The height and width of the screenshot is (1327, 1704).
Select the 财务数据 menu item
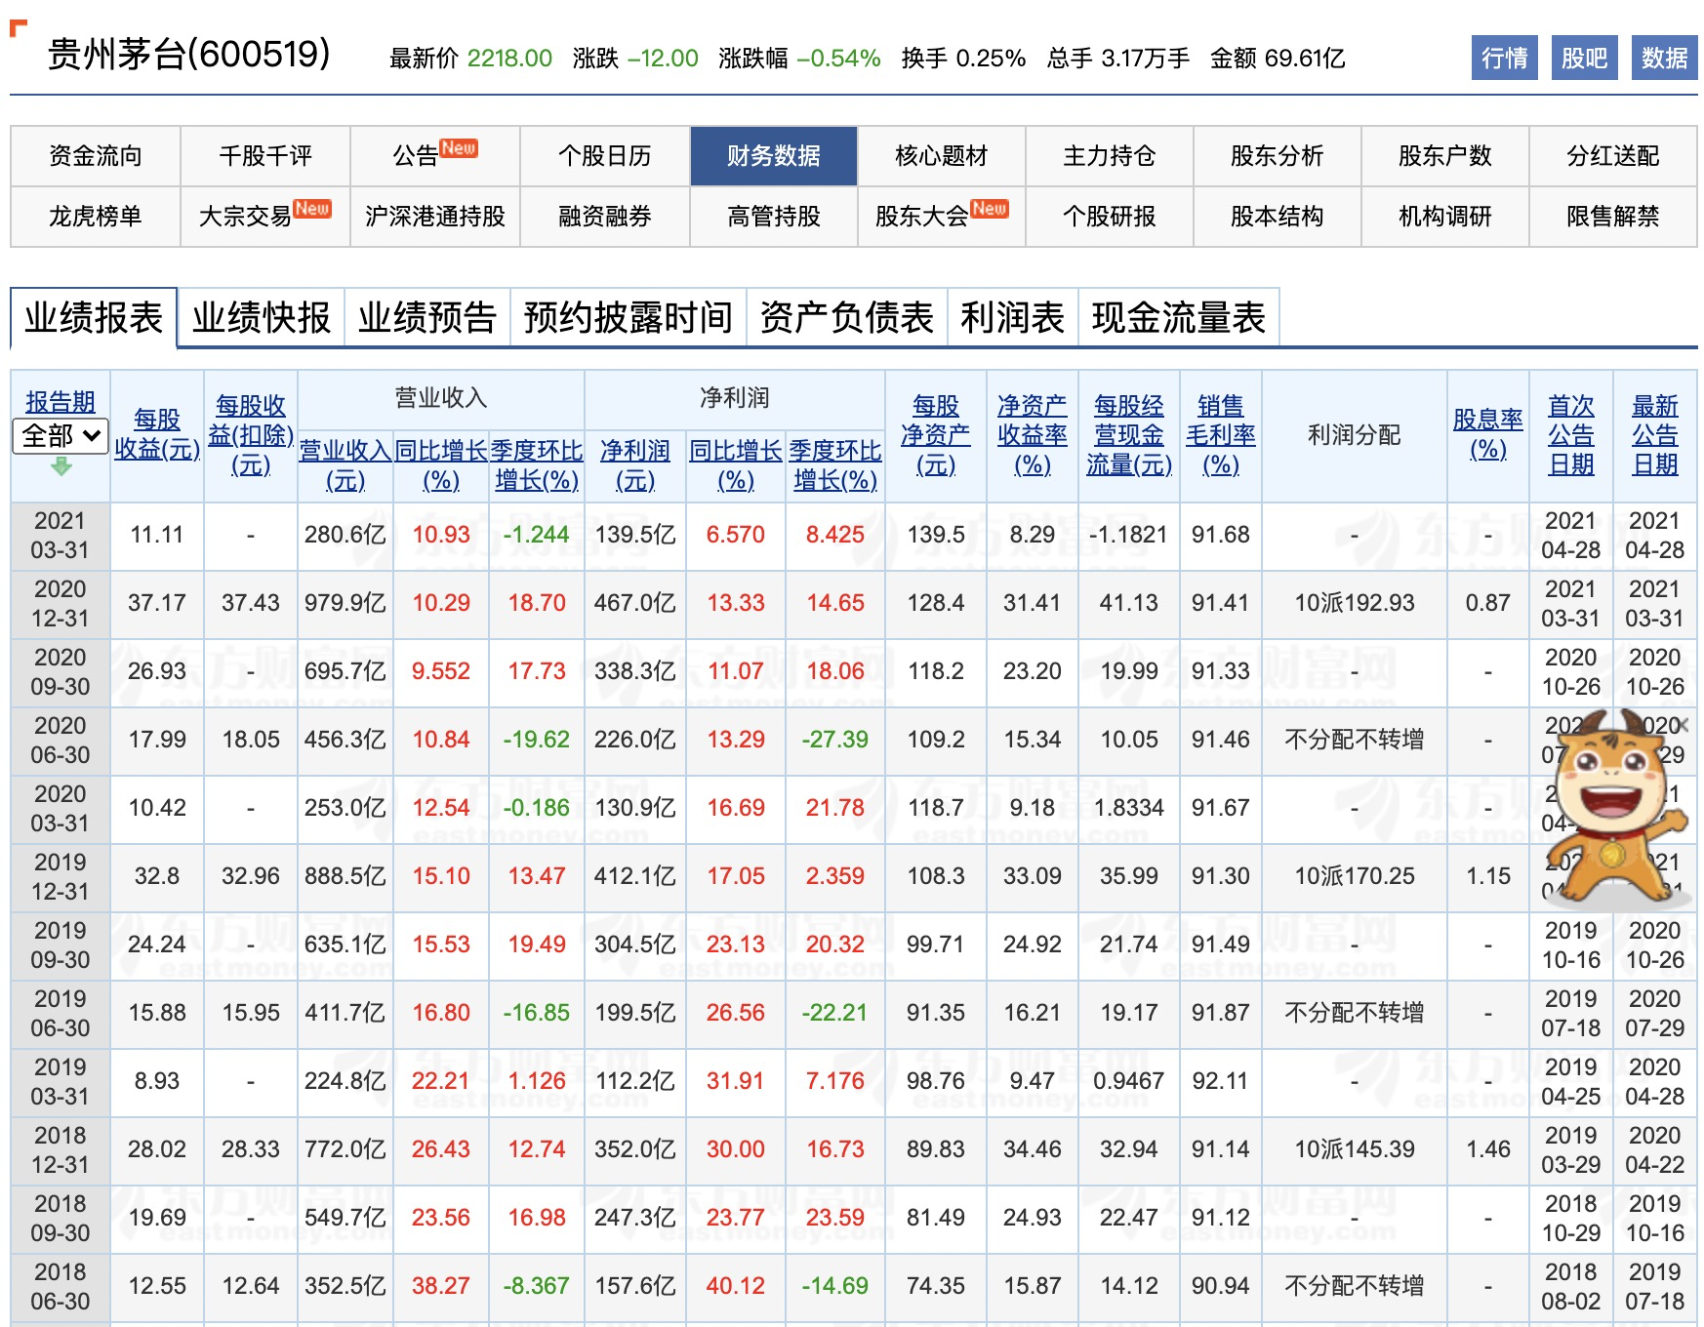coord(774,156)
